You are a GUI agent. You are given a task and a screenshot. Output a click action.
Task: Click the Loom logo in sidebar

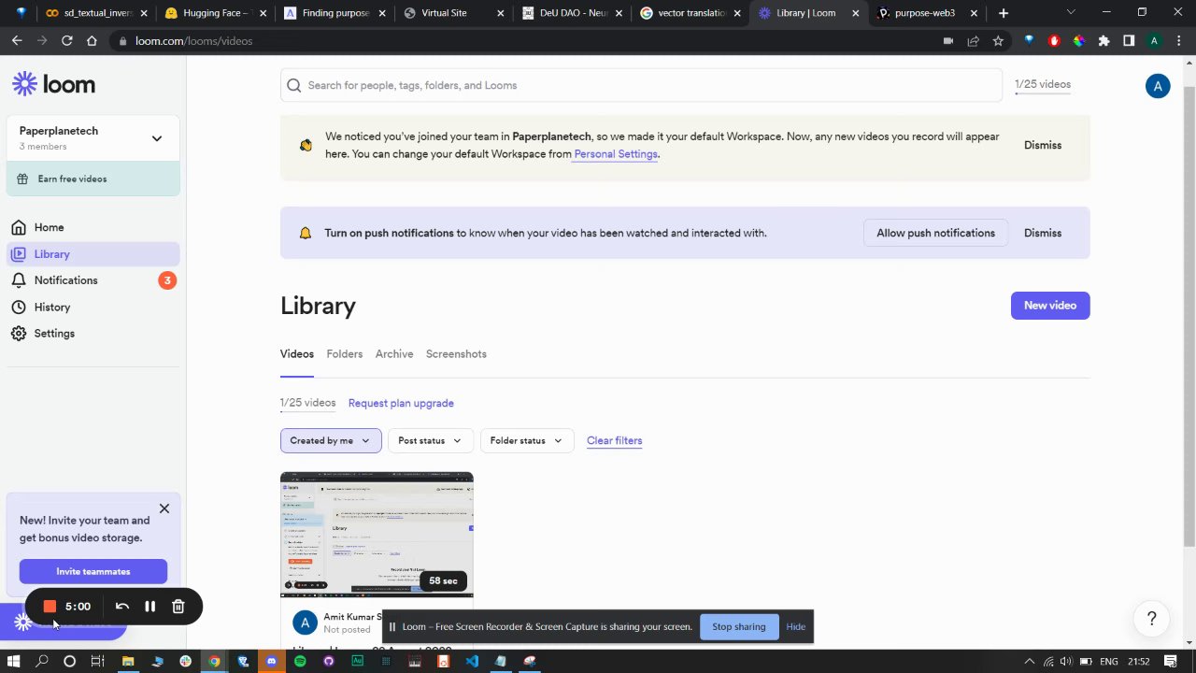[53, 84]
